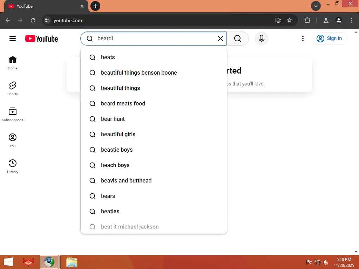Click the install app icon in address bar
The height and width of the screenshot is (269, 359).
click(278, 20)
